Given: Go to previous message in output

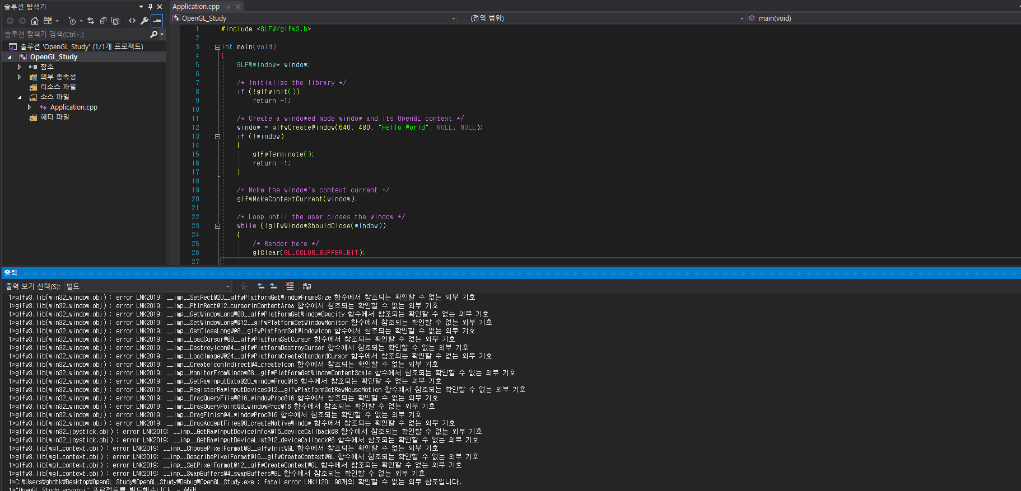Looking at the screenshot, I should click(x=261, y=286).
